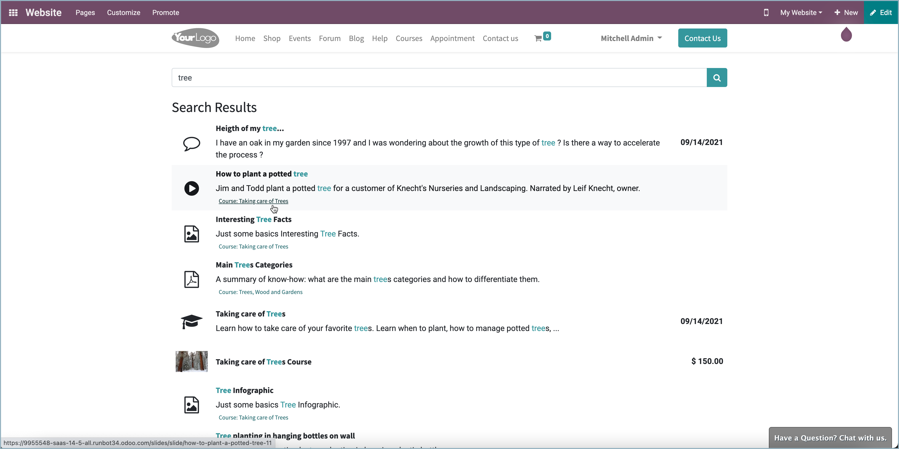The height and width of the screenshot is (449, 899).
Task: Open the New content menu
Action: coord(846,12)
